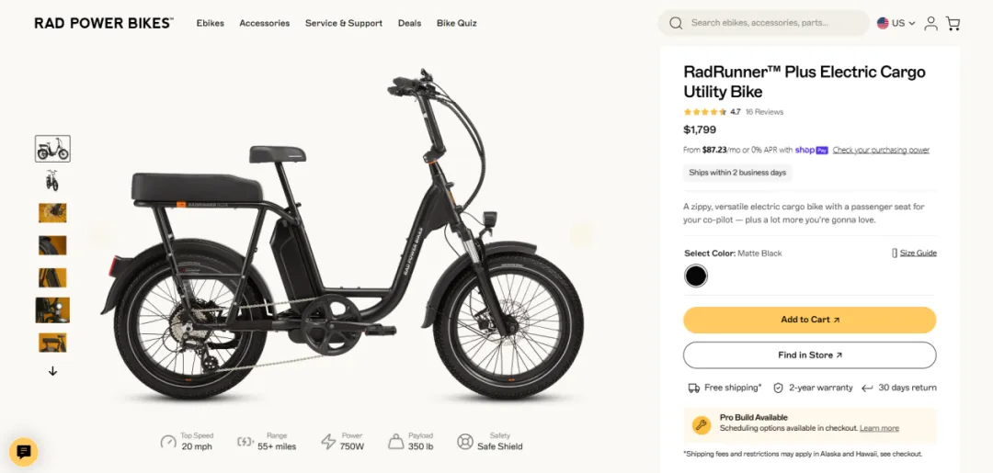Screen dimensions: 993x473
Task: Click the Pro Build wrench icon
Action: [701, 424]
